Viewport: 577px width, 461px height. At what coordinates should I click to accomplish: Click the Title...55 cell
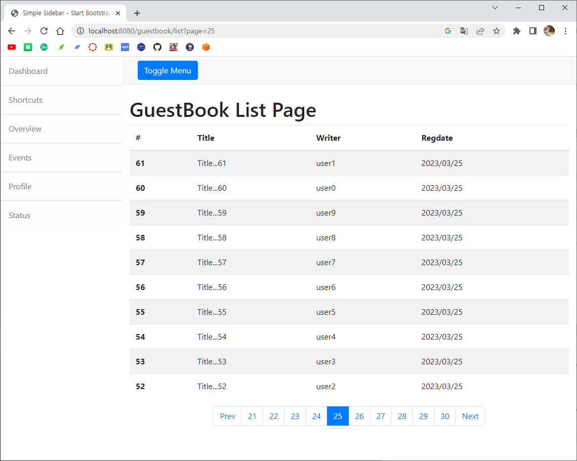tap(251, 312)
